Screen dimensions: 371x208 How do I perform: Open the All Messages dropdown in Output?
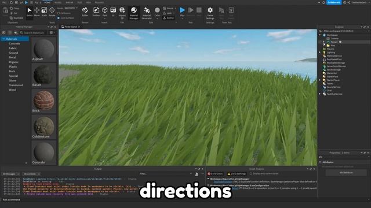click(11, 174)
